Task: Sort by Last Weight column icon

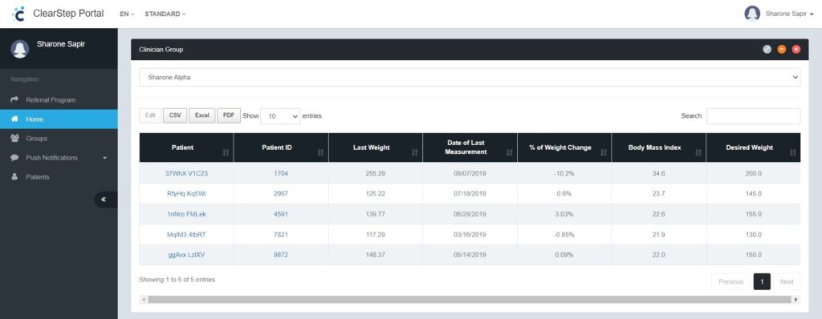Action: pos(415,152)
